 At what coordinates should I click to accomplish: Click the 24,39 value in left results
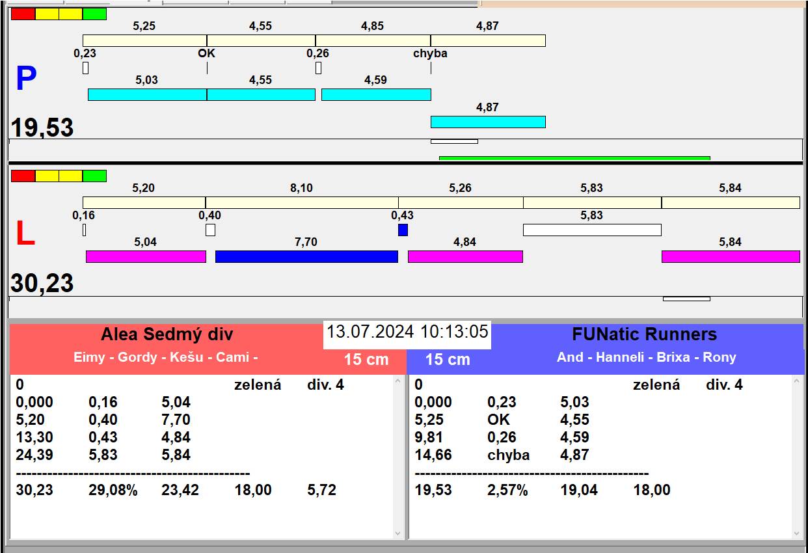(x=34, y=455)
